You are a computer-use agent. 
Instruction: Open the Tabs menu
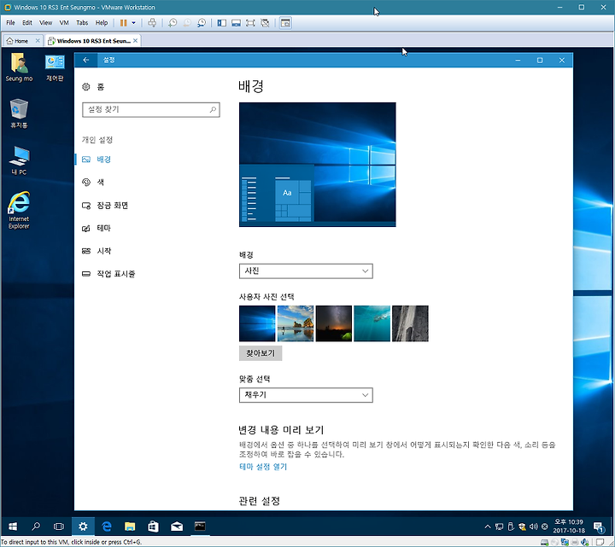click(82, 23)
